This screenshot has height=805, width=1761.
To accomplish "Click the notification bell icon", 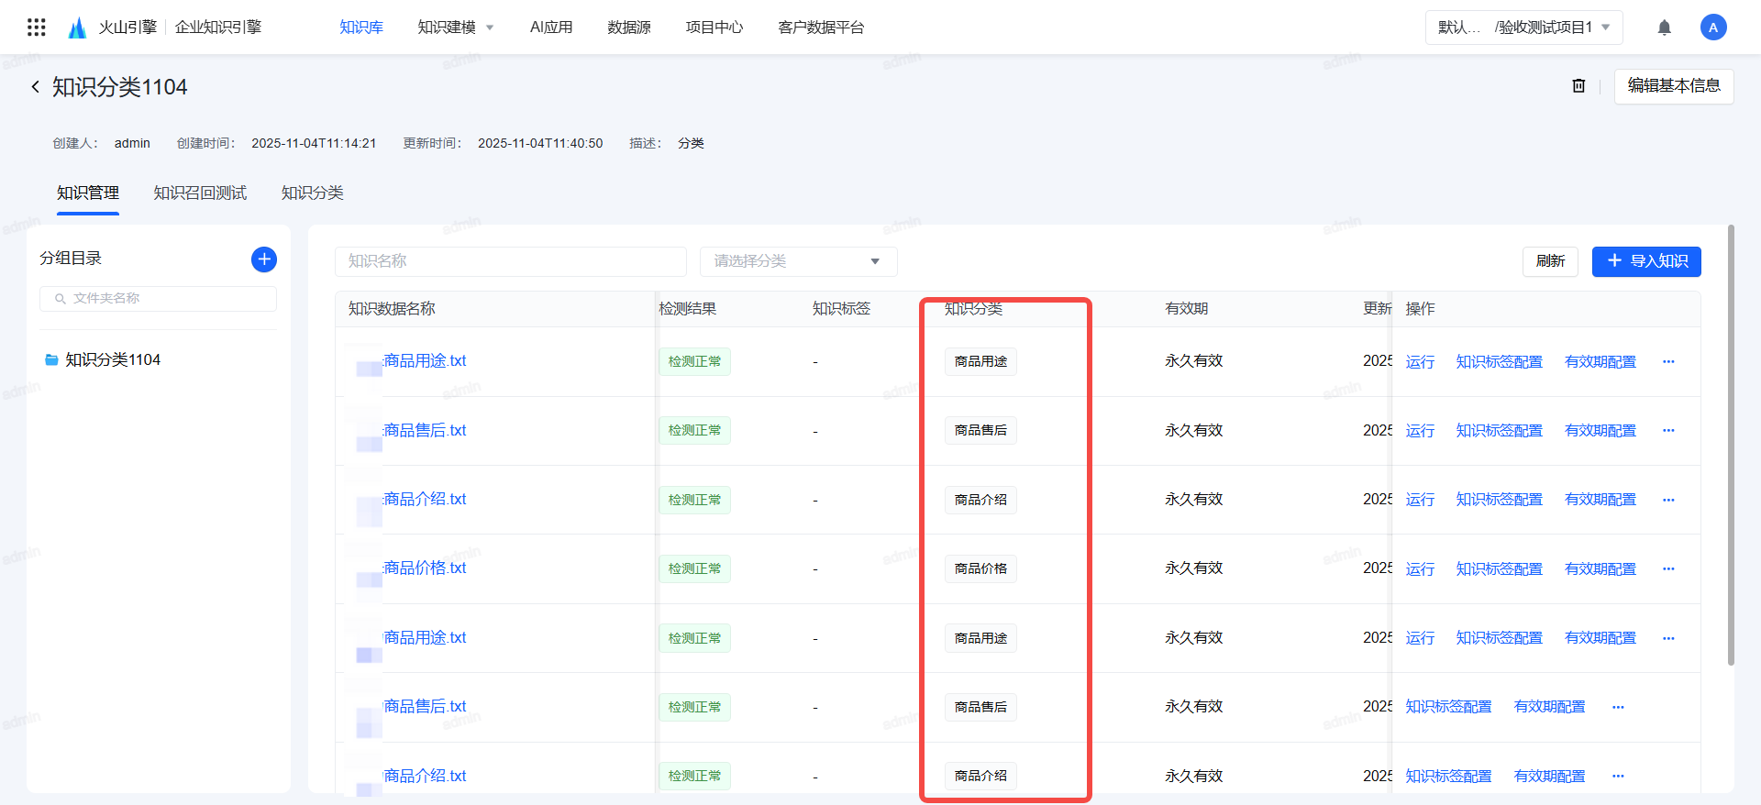I will (x=1664, y=28).
